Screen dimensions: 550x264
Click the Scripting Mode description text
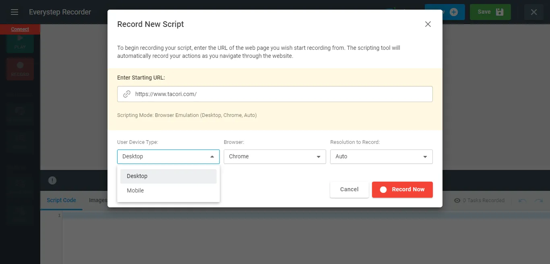[187, 115]
